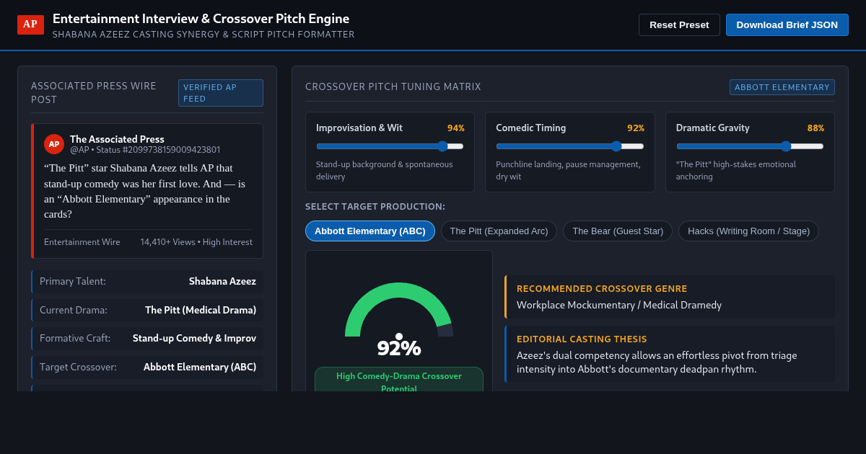Viewport: 866px width, 454px height.
Task: Click the Punchline landing description text
Action: pos(568,170)
